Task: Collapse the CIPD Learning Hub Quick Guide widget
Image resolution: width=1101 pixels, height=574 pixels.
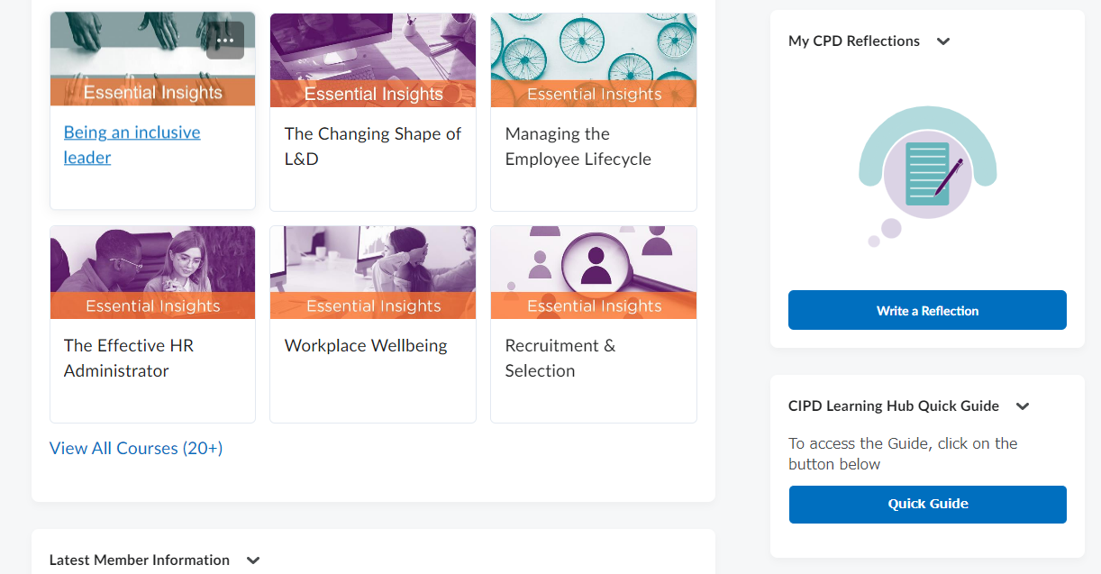Action: (1023, 406)
